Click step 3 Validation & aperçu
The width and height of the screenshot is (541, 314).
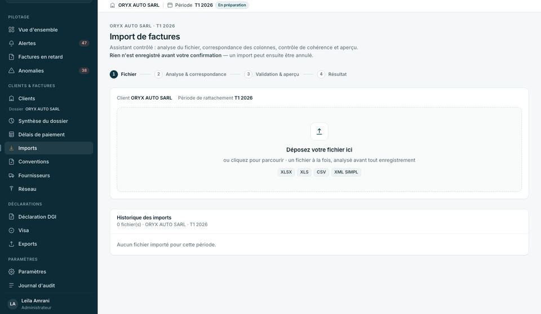(272, 74)
